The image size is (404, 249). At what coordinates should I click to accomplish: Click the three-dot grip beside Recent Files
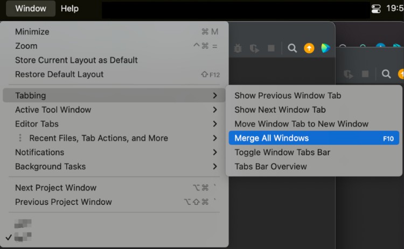tap(20, 138)
